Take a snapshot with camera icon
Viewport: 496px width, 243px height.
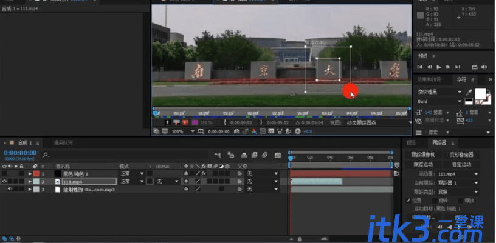pyautogui.click(x=236, y=131)
